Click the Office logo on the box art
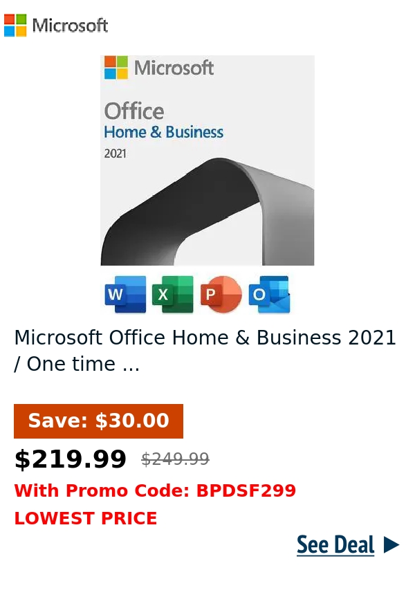Screen dimensions: 415x597 click(136, 111)
